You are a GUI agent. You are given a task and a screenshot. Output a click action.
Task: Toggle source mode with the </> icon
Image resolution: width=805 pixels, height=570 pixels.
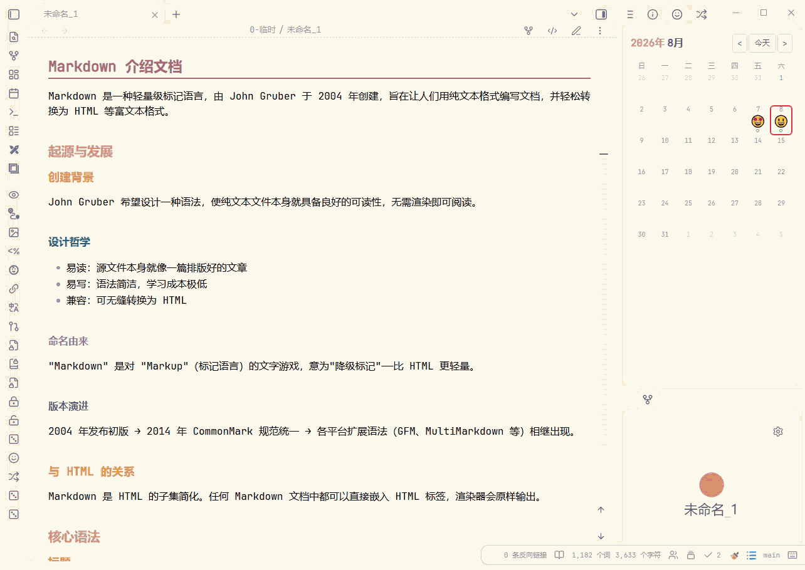coord(552,30)
